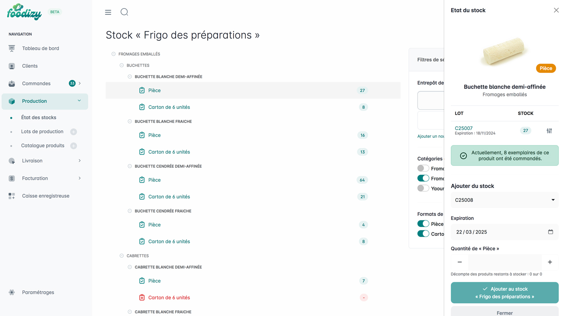
Task: Click the plus icon beside Catalogue produits
Action: (x=74, y=146)
